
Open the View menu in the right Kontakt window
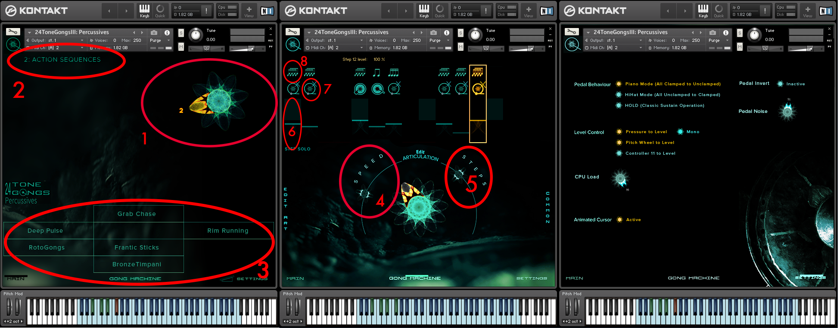(807, 10)
